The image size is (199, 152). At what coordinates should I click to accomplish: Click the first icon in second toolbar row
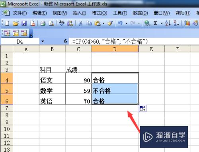(x=7, y=33)
